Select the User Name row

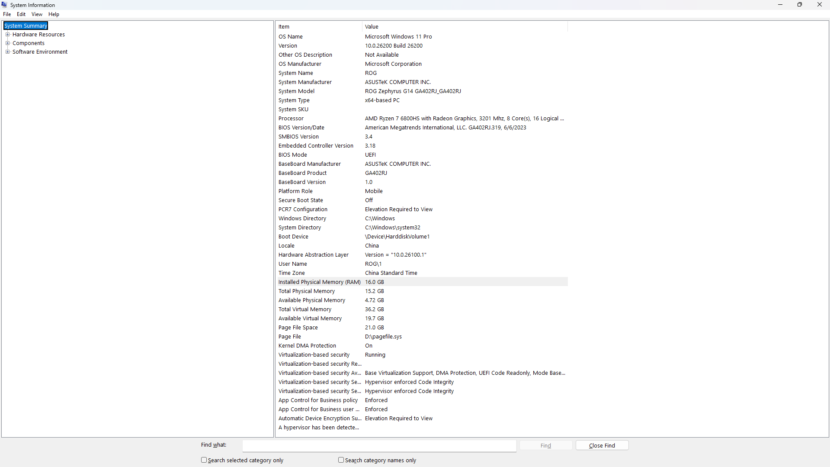(x=422, y=264)
